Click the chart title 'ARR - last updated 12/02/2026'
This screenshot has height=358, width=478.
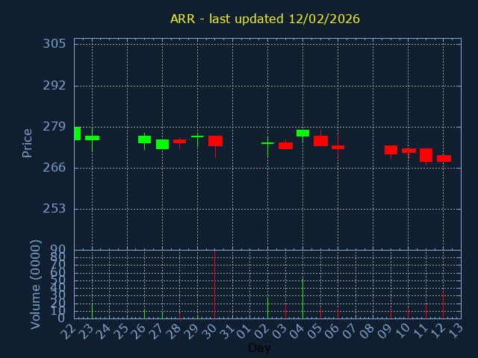coord(265,19)
